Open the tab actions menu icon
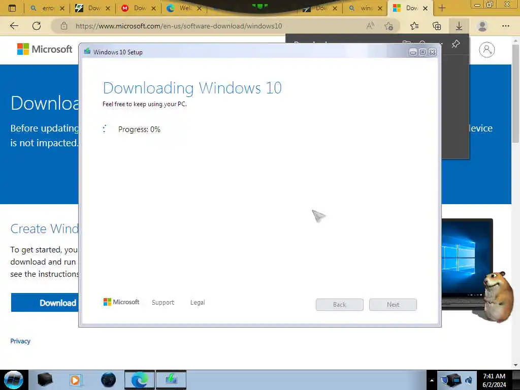Image resolution: width=520 pixels, height=390 pixels. point(12,8)
